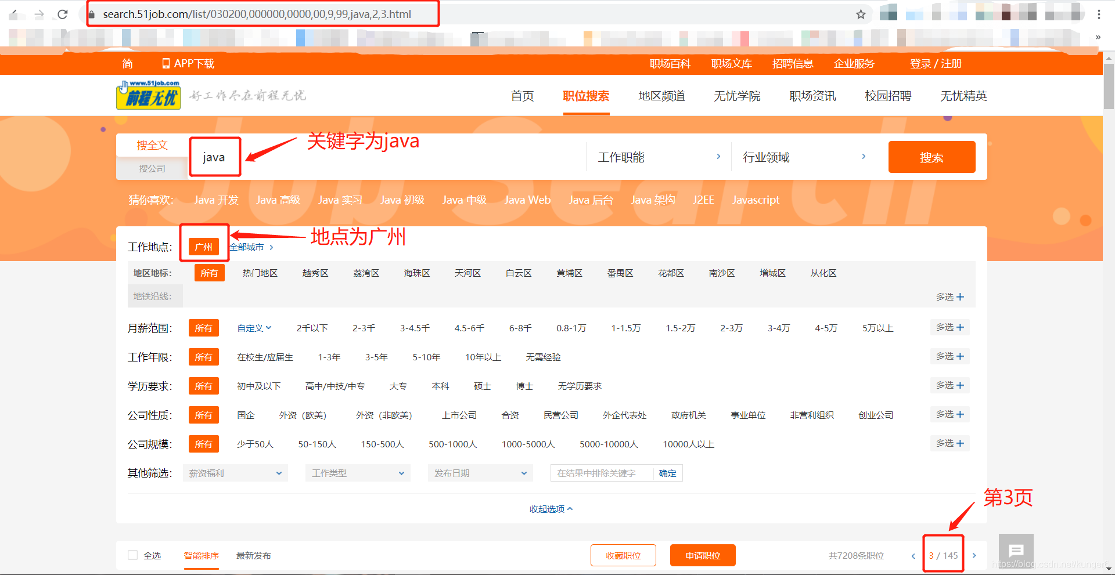The image size is (1115, 575).
Task: Focus the 在结果中排除关键字 field
Action: click(602, 473)
